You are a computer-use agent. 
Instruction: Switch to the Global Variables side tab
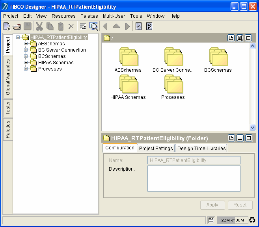8,77
